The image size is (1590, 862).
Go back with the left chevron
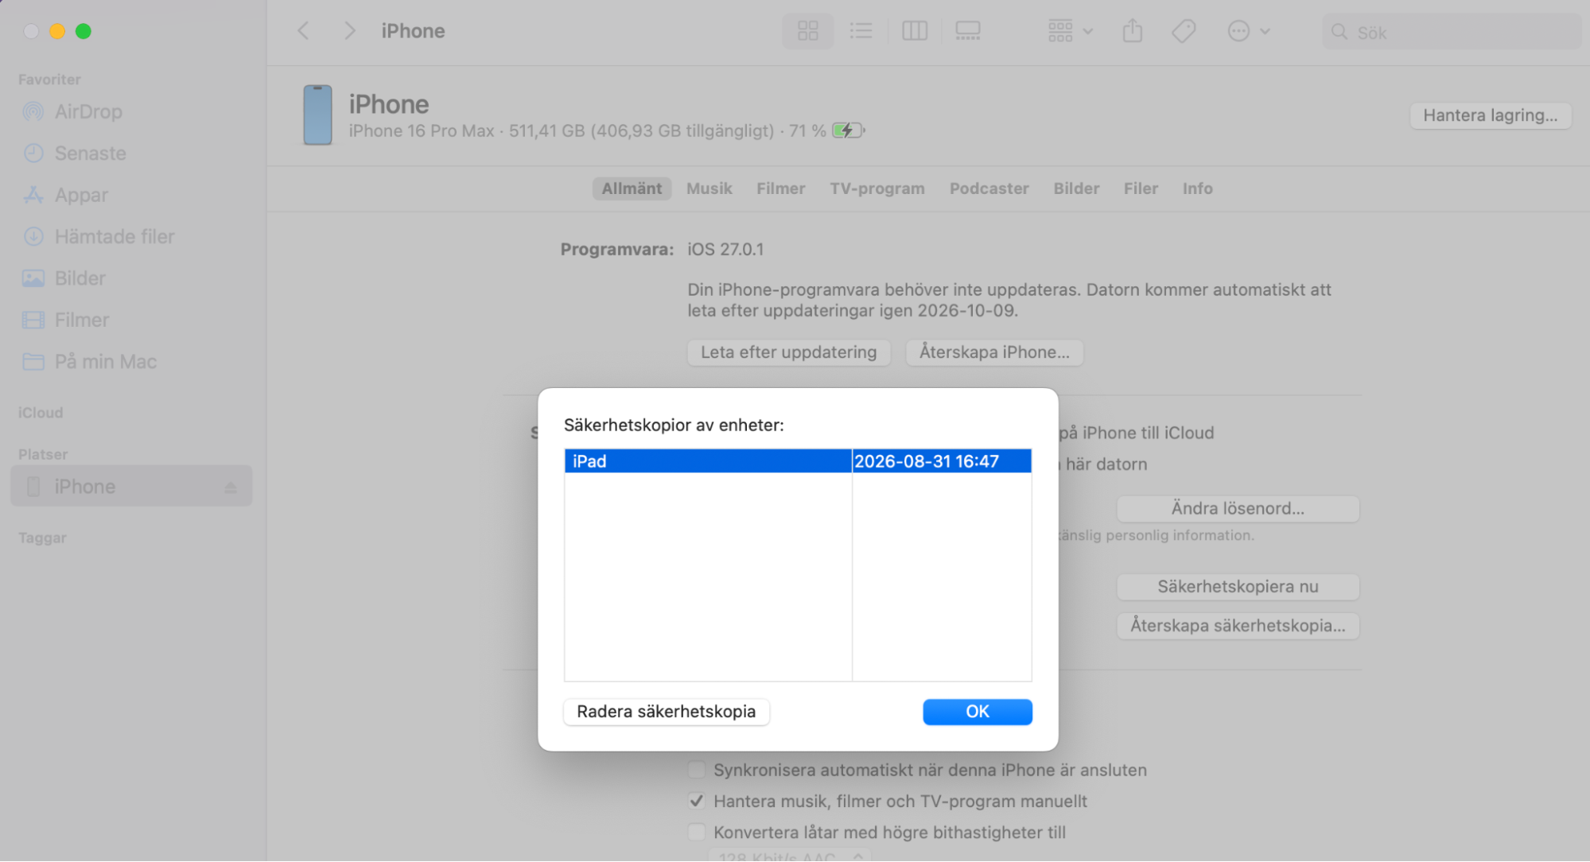point(303,31)
